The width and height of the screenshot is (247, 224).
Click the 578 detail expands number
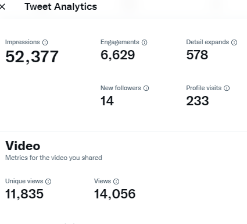197,55
